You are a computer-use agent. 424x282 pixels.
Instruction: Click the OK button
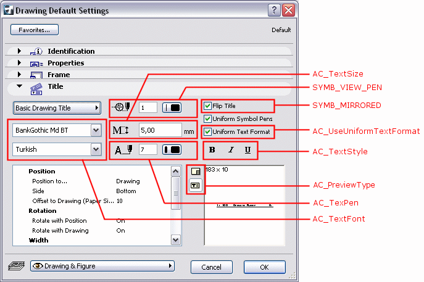[264, 267]
